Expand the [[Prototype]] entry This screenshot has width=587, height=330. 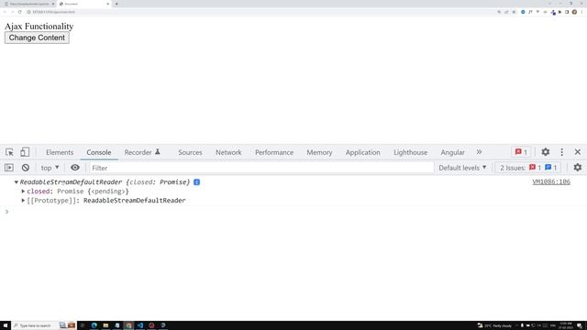(23, 201)
